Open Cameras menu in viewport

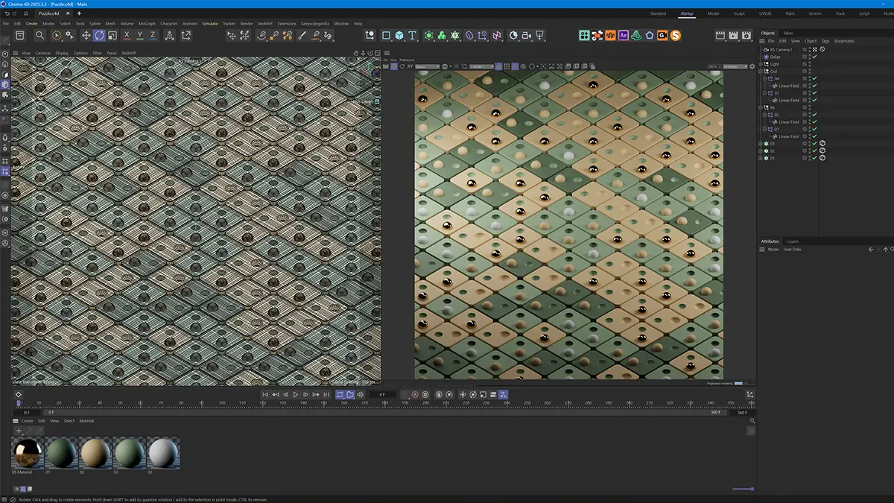42,53
